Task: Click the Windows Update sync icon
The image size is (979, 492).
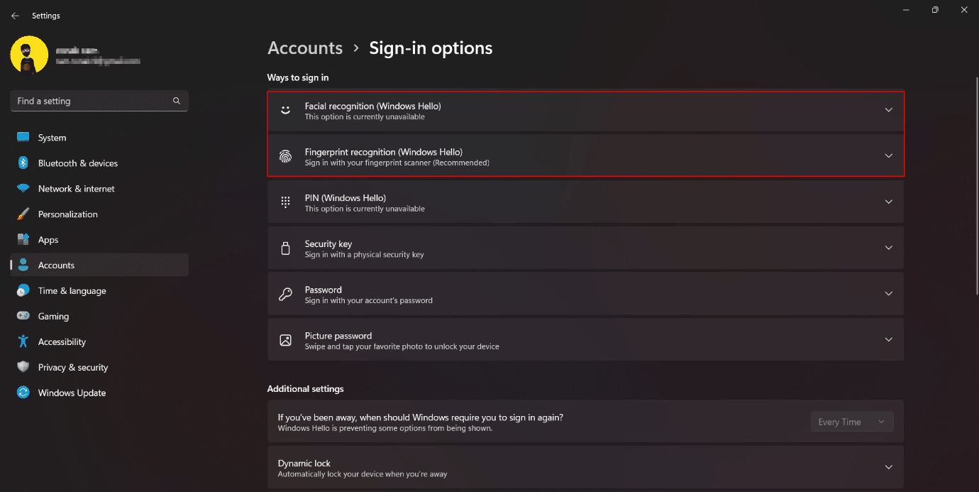Action: pos(23,393)
